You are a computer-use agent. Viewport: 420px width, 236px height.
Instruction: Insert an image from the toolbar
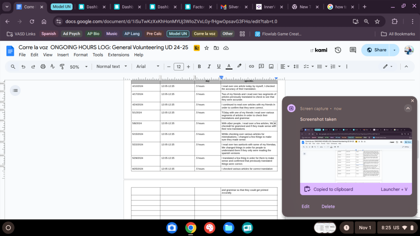pyautogui.click(x=271, y=67)
